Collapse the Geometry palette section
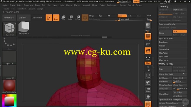191x107 pixels. (164, 6)
